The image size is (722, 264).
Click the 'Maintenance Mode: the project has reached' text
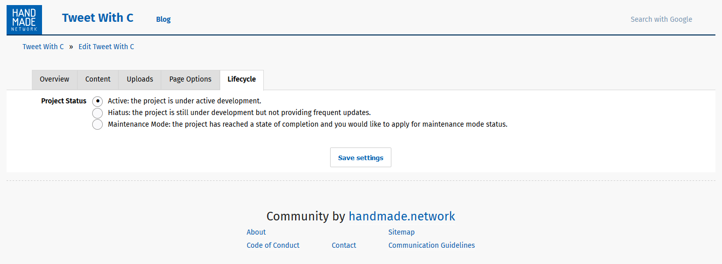click(307, 124)
